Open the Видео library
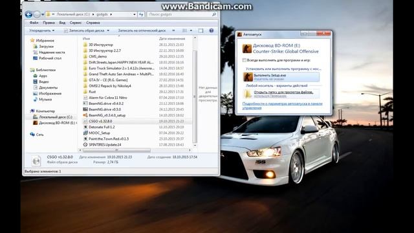This screenshot has height=233, width=414. pyautogui.click(x=44, y=82)
